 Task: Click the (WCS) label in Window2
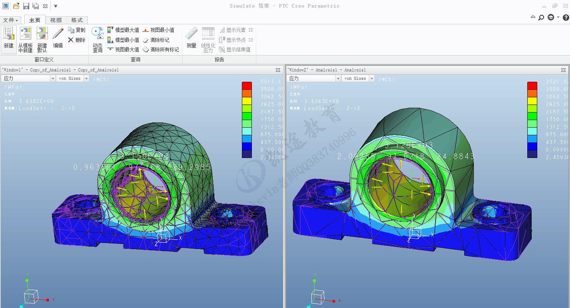[x=386, y=79]
